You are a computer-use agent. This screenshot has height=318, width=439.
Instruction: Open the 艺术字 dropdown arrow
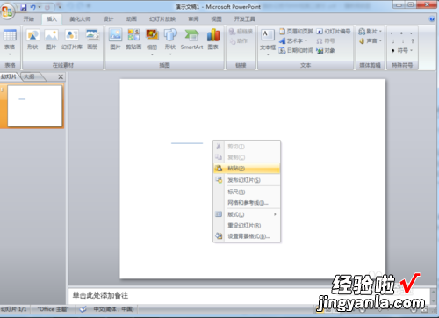coord(306,40)
